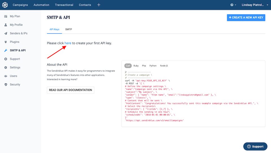Open Plugins page in sidebar
Image resolution: width=271 pixels, height=153 pixels.
point(14,42)
